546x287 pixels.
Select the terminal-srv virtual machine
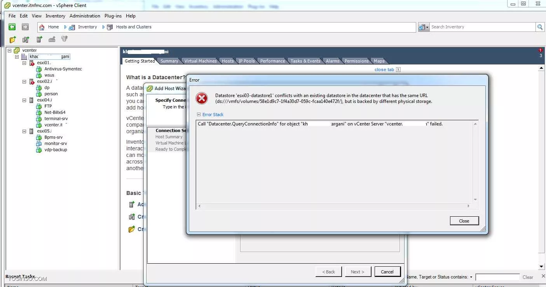pyautogui.click(x=56, y=119)
